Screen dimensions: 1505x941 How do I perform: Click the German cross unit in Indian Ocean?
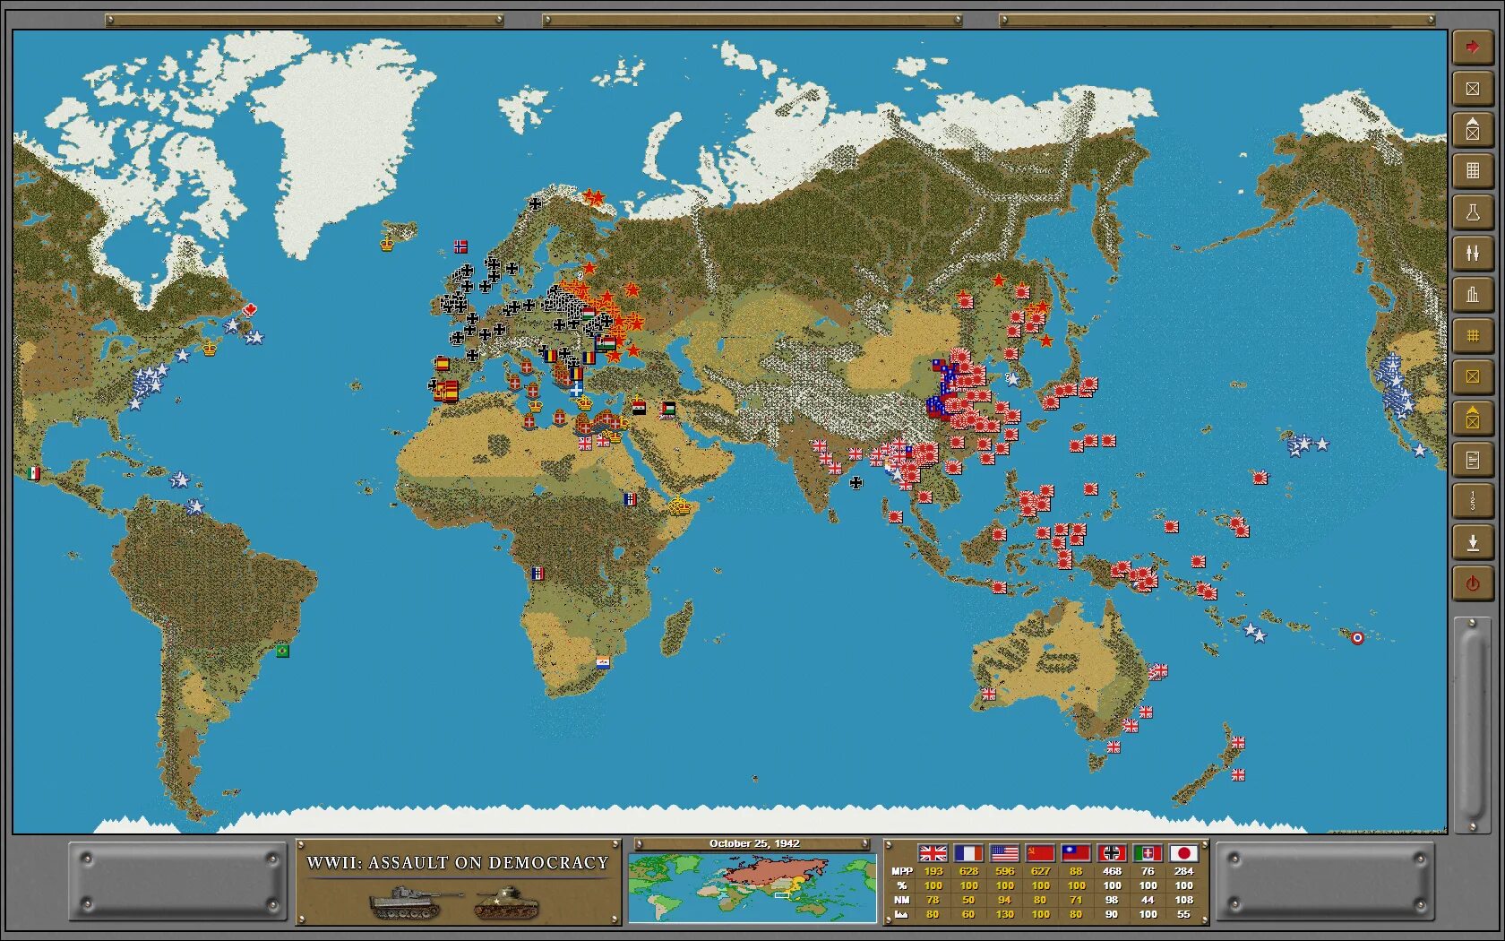coord(856,482)
